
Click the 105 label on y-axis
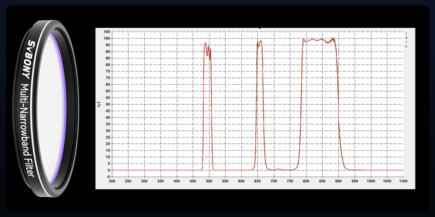[107, 32]
